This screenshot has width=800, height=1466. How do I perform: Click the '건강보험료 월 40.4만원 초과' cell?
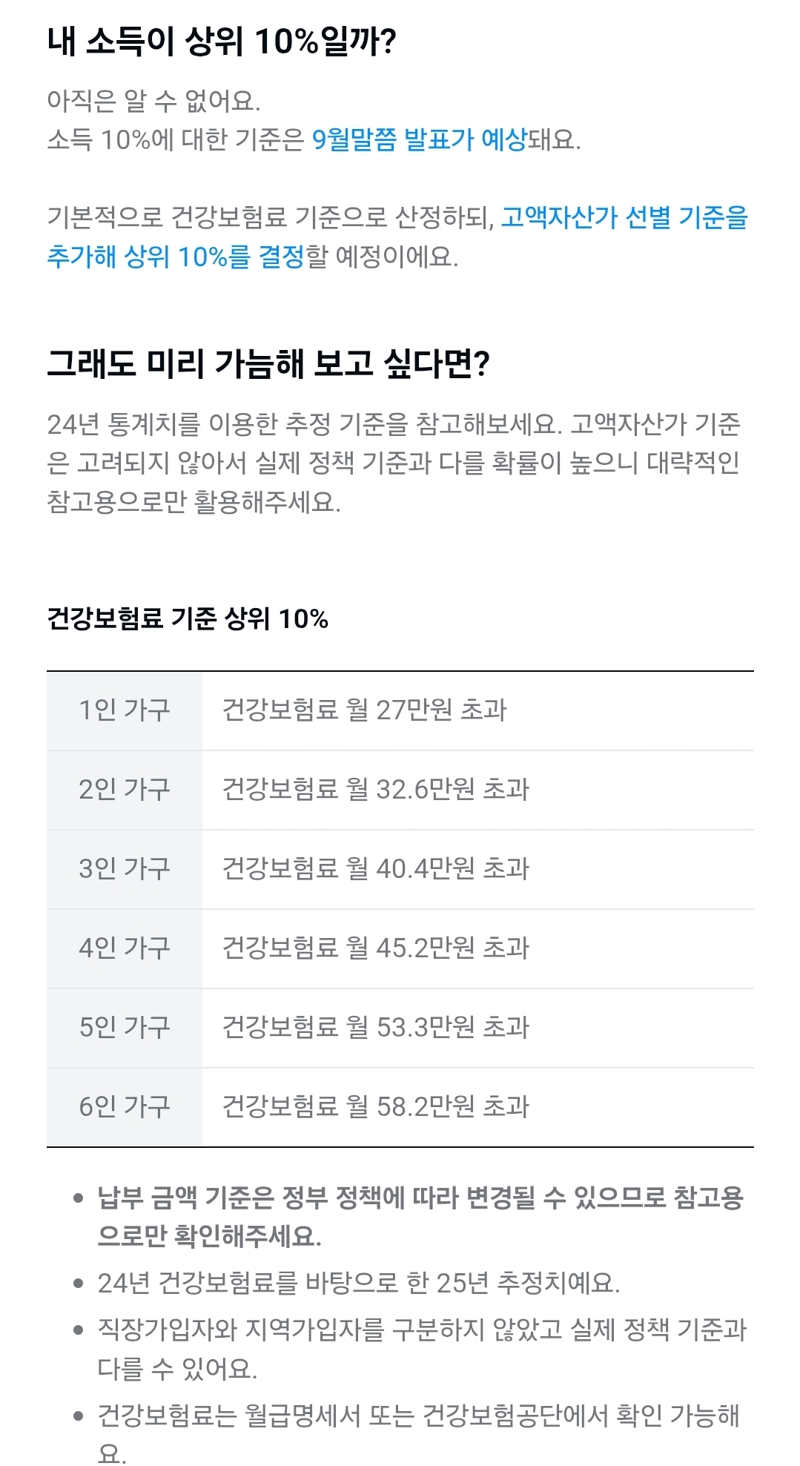click(x=375, y=869)
